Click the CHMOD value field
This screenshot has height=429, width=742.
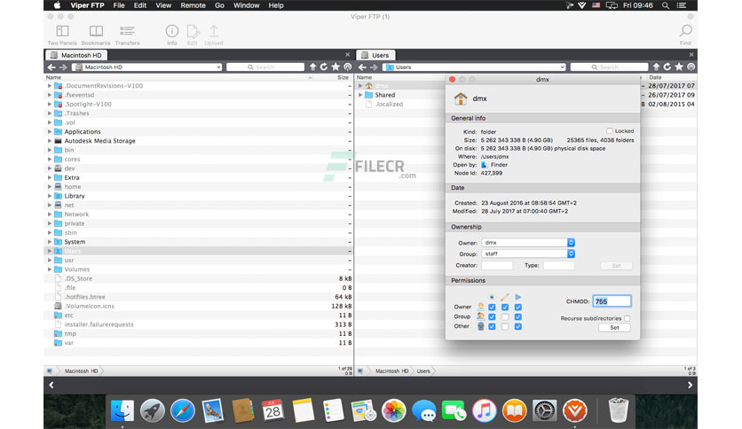pyautogui.click(x=612, y=301)
